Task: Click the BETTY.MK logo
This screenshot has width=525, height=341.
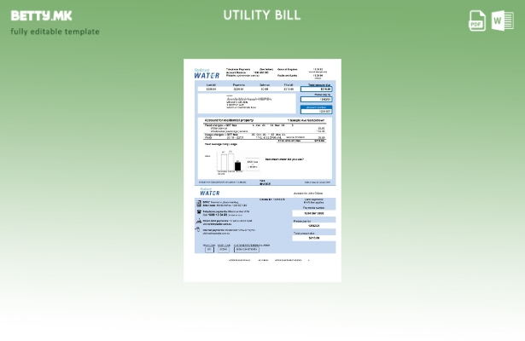Action: pos(41,15)
